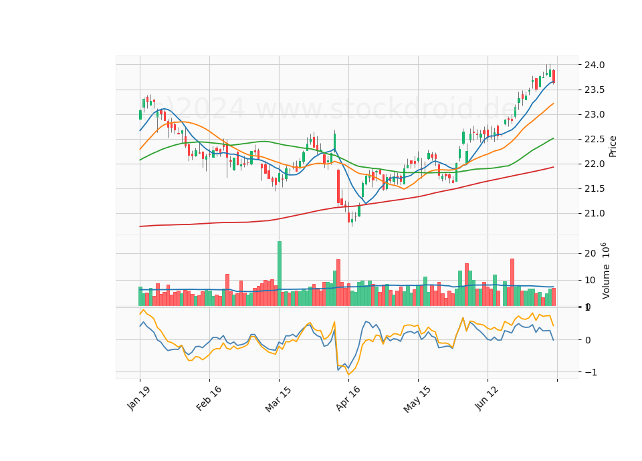Click the "Feb 16" date axis label
Image resolution: width=642 pixels, height=461 pixels.
pos(209,398)
